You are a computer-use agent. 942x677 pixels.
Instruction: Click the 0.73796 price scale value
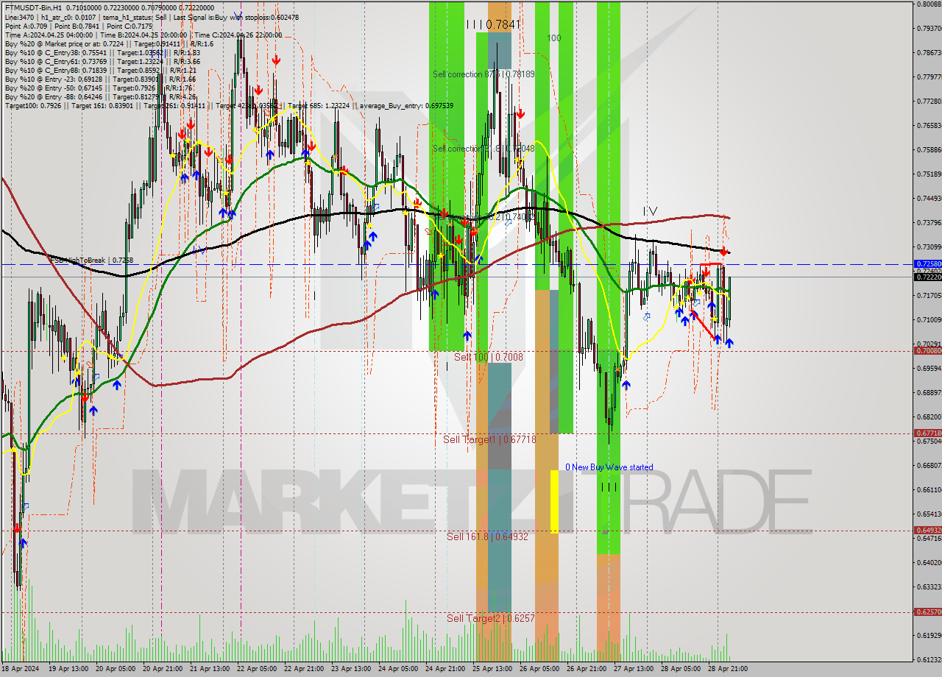(x=929, y=223)
